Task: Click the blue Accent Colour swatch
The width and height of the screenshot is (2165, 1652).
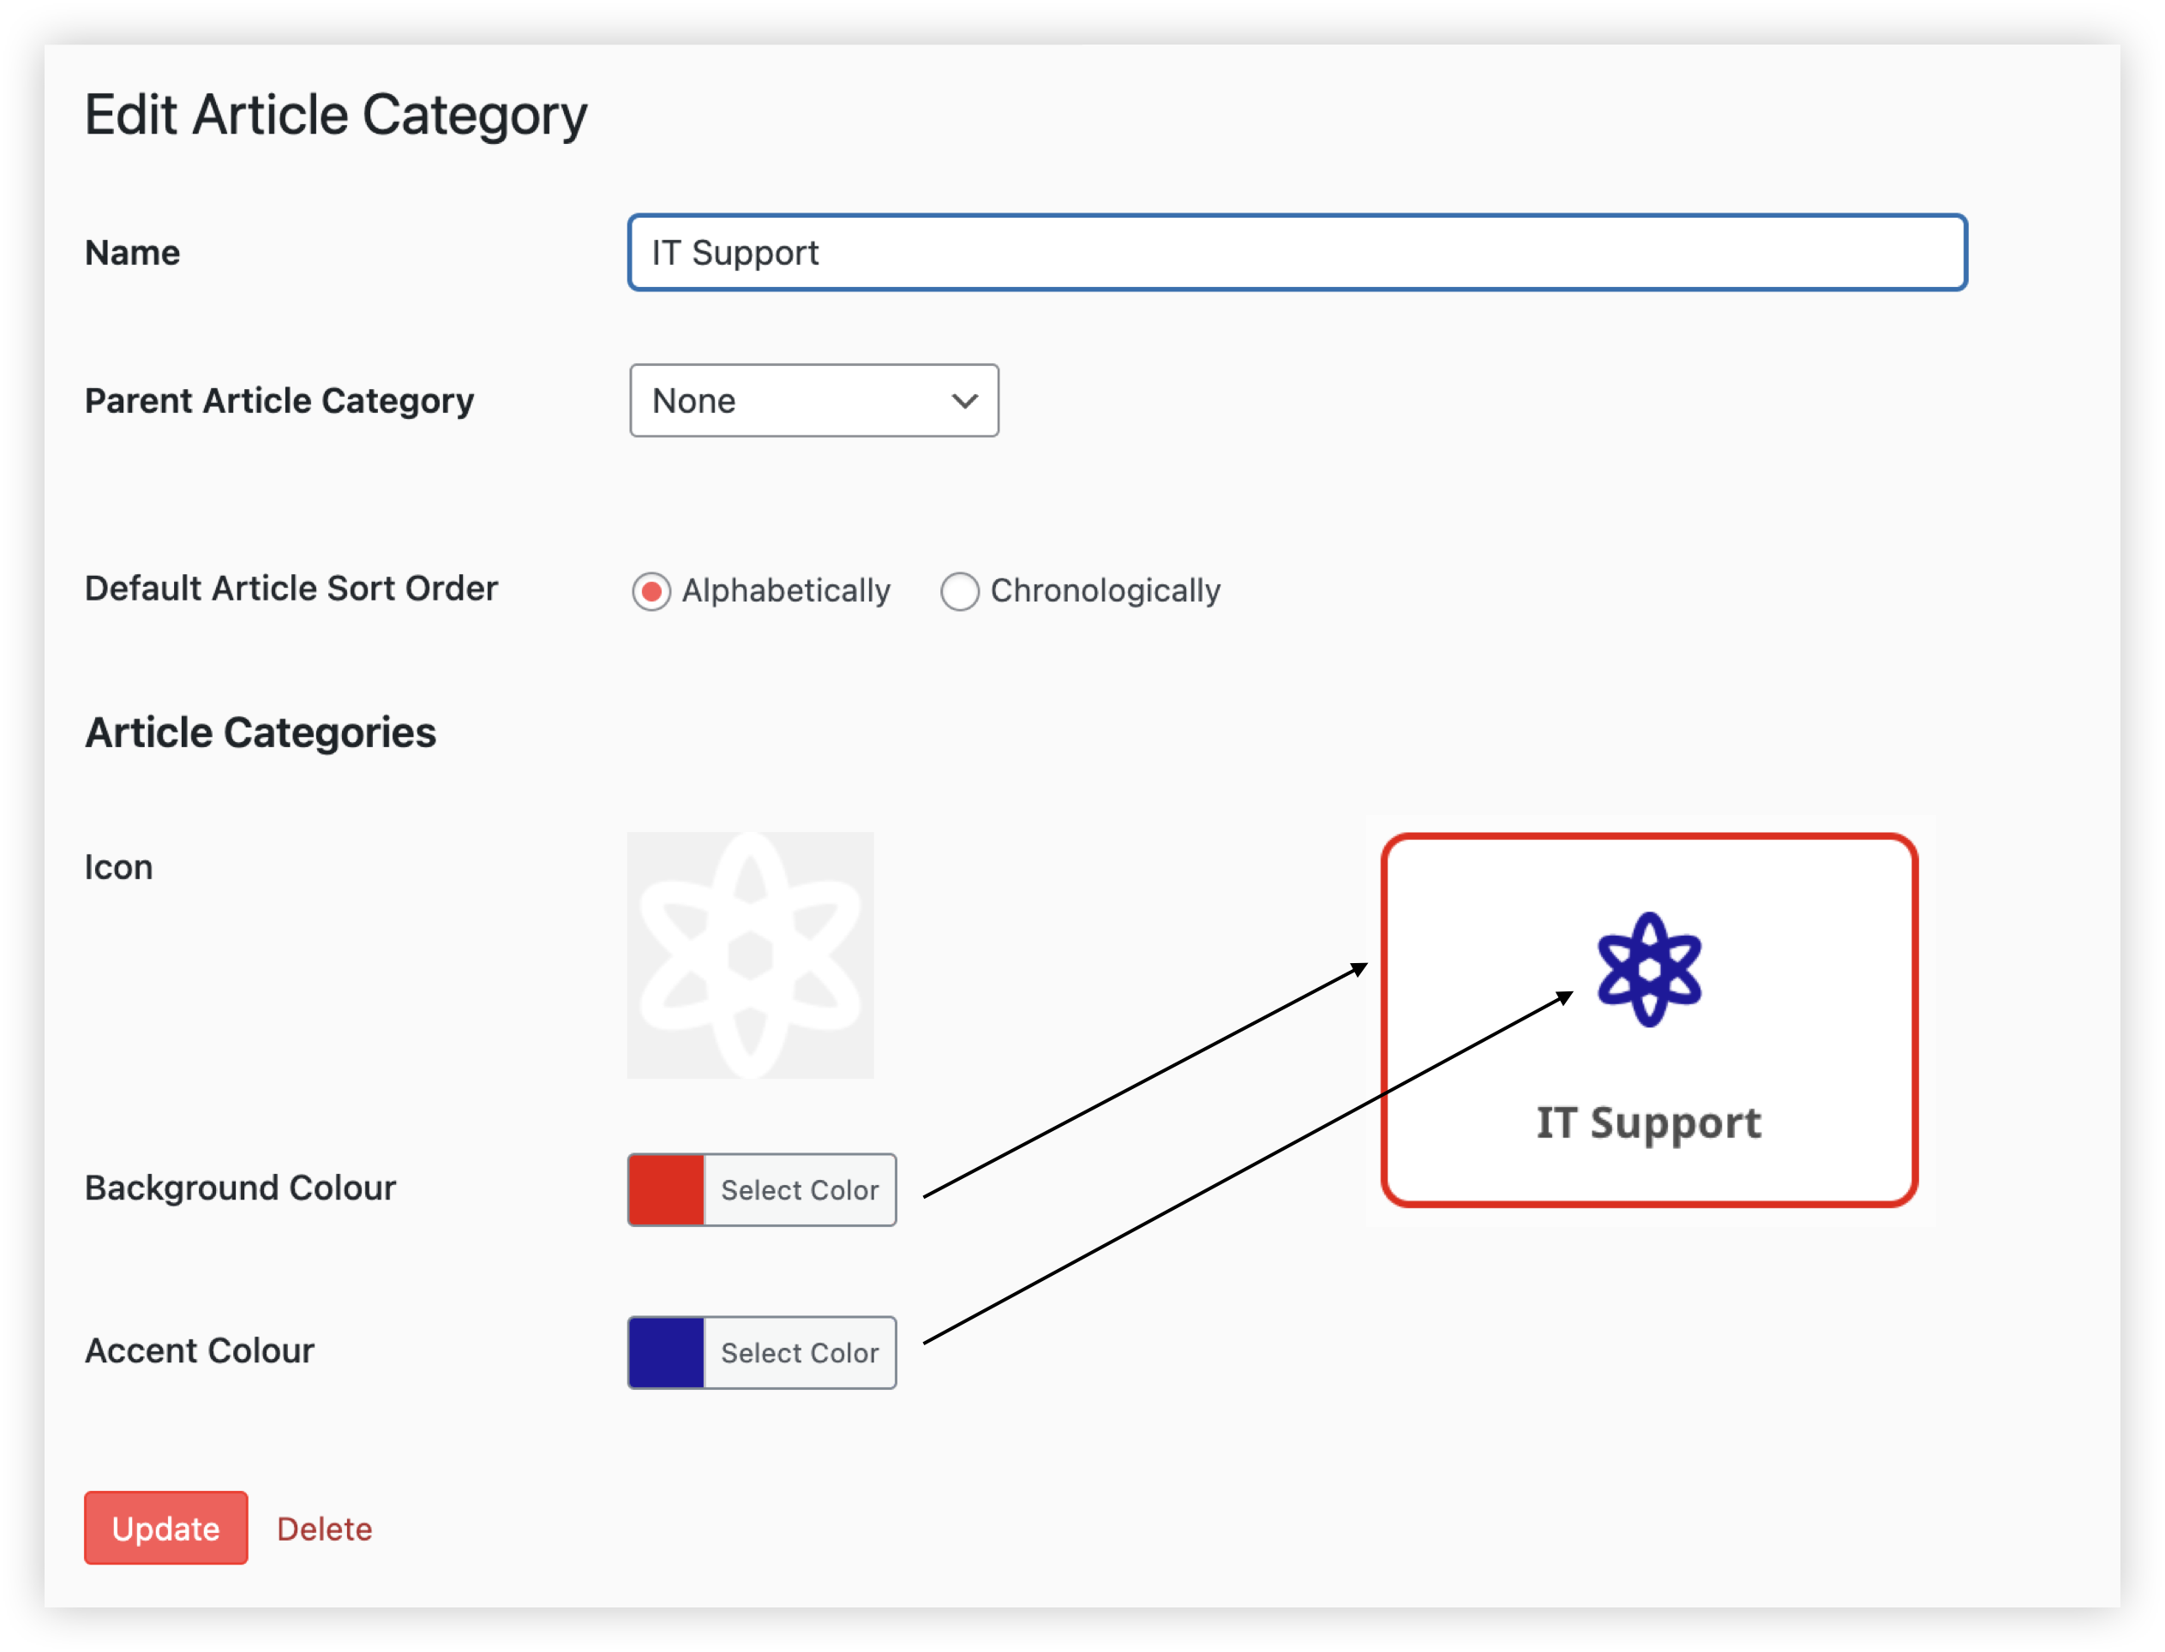Action: click(x=667, y=1352)
